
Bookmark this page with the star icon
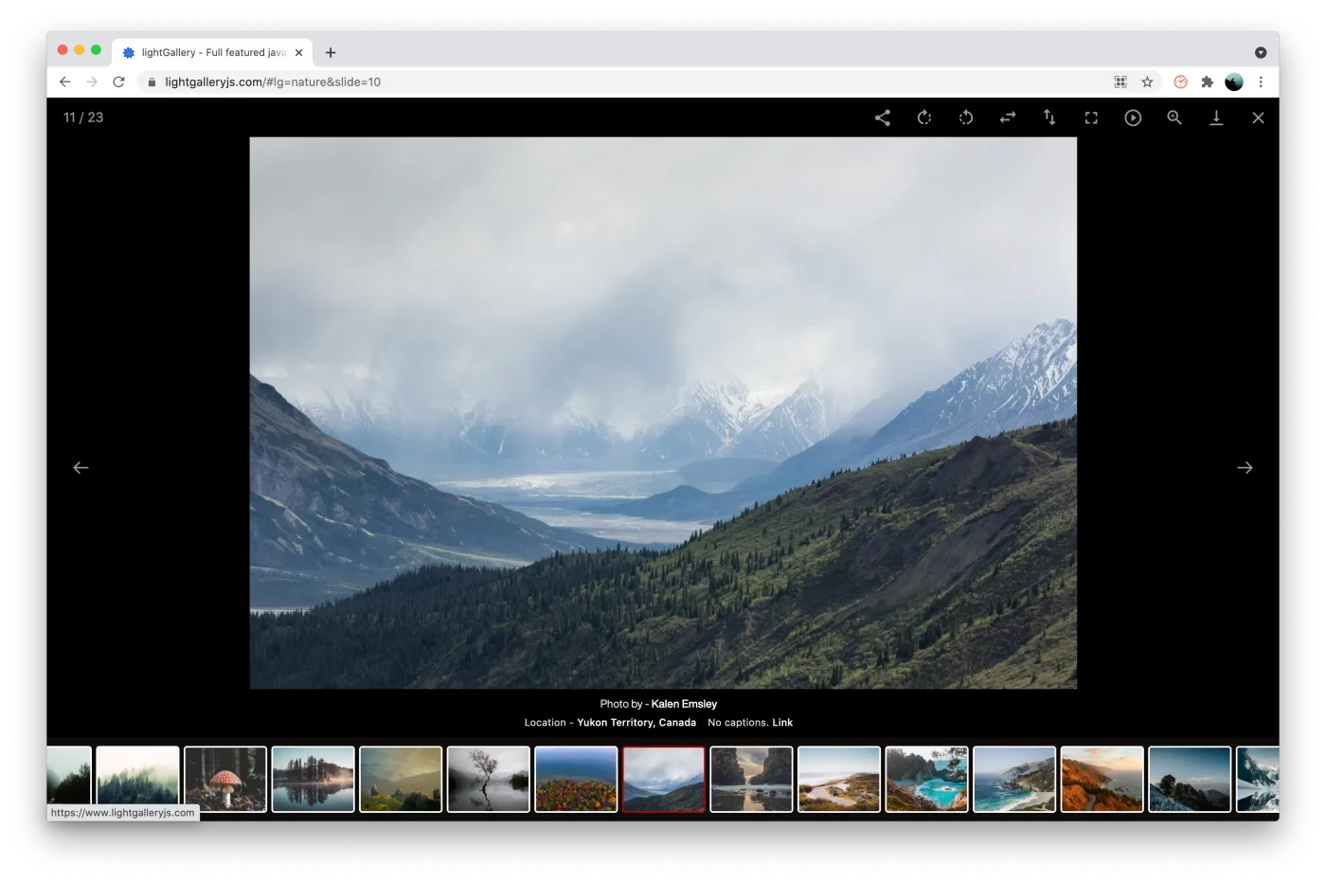(1147, 82)
